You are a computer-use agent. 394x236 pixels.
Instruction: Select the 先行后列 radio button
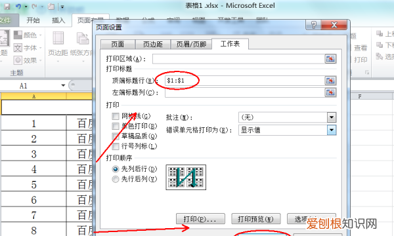pyautogui.click(x=116, y=179)
